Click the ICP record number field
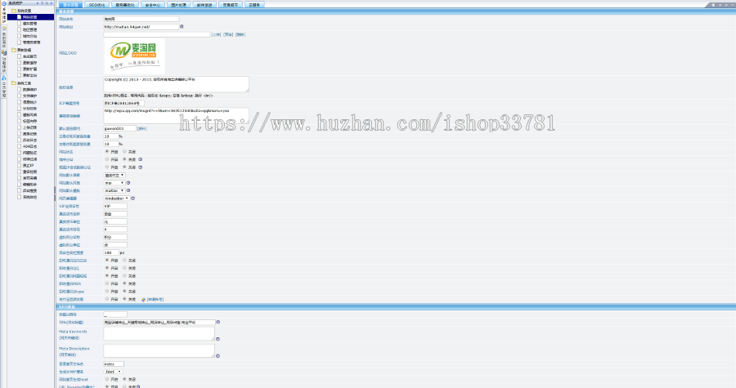736x388 pixels. coord(124,103)
